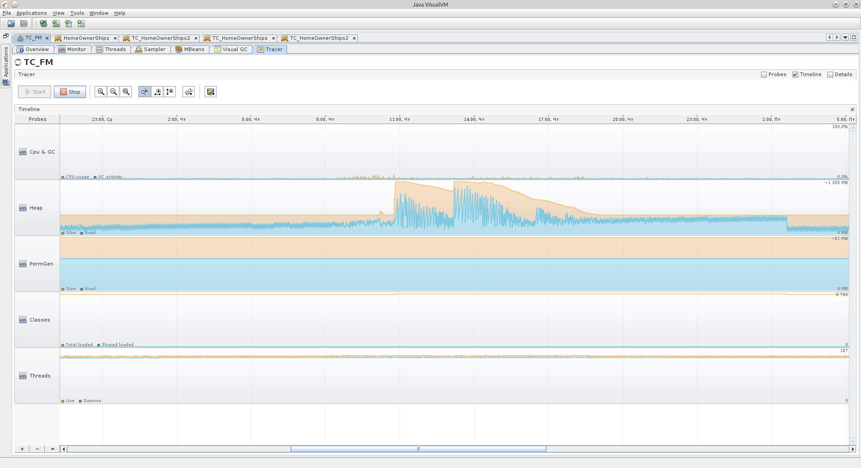The height and width of the screenshot is (468, 861).
Task: Open the Applications side panel tab
Action: 6,66
